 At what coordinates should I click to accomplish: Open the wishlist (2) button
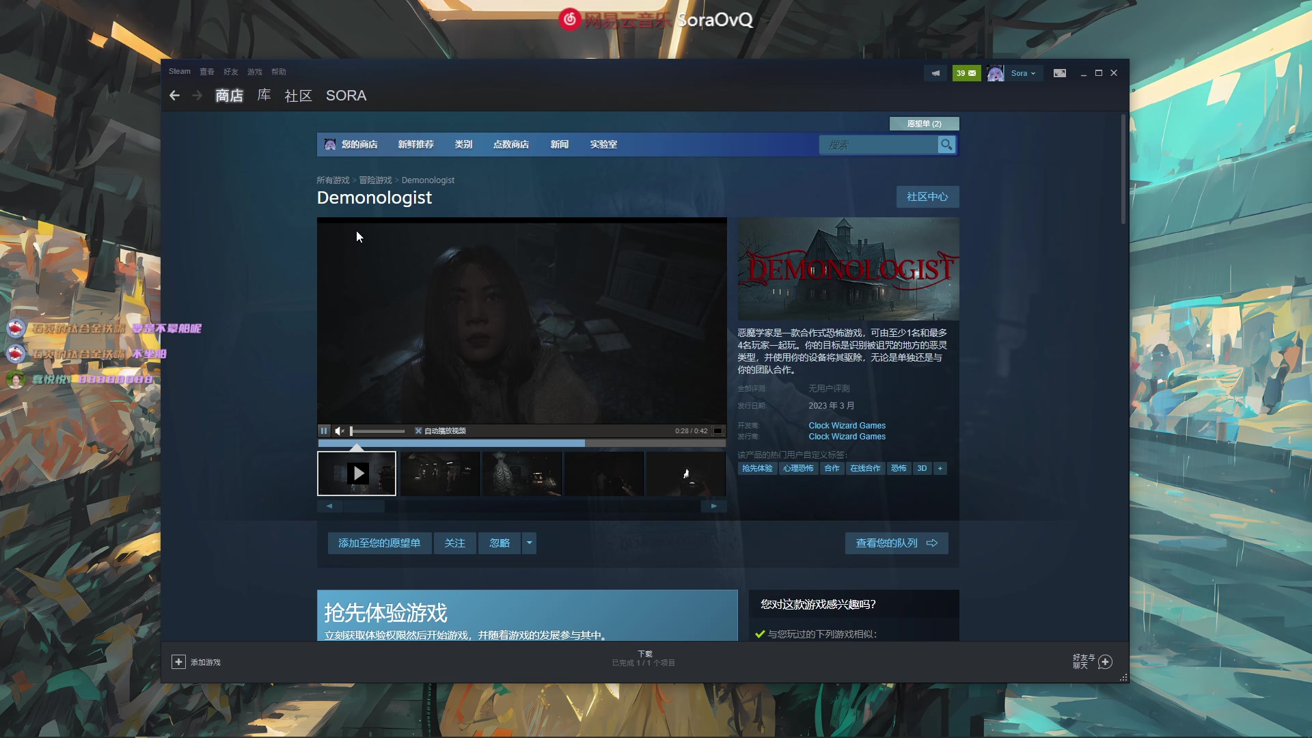coord(924,124)
